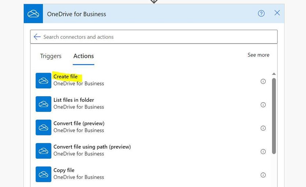Click the OneDrive for Business header title
Screen dimensions: 306x187
[x=76, y=14]
